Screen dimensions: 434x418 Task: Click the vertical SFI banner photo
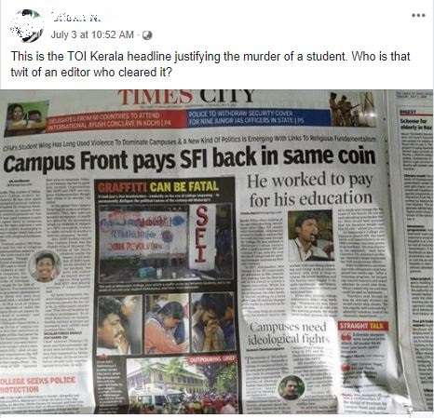point(201,236)
